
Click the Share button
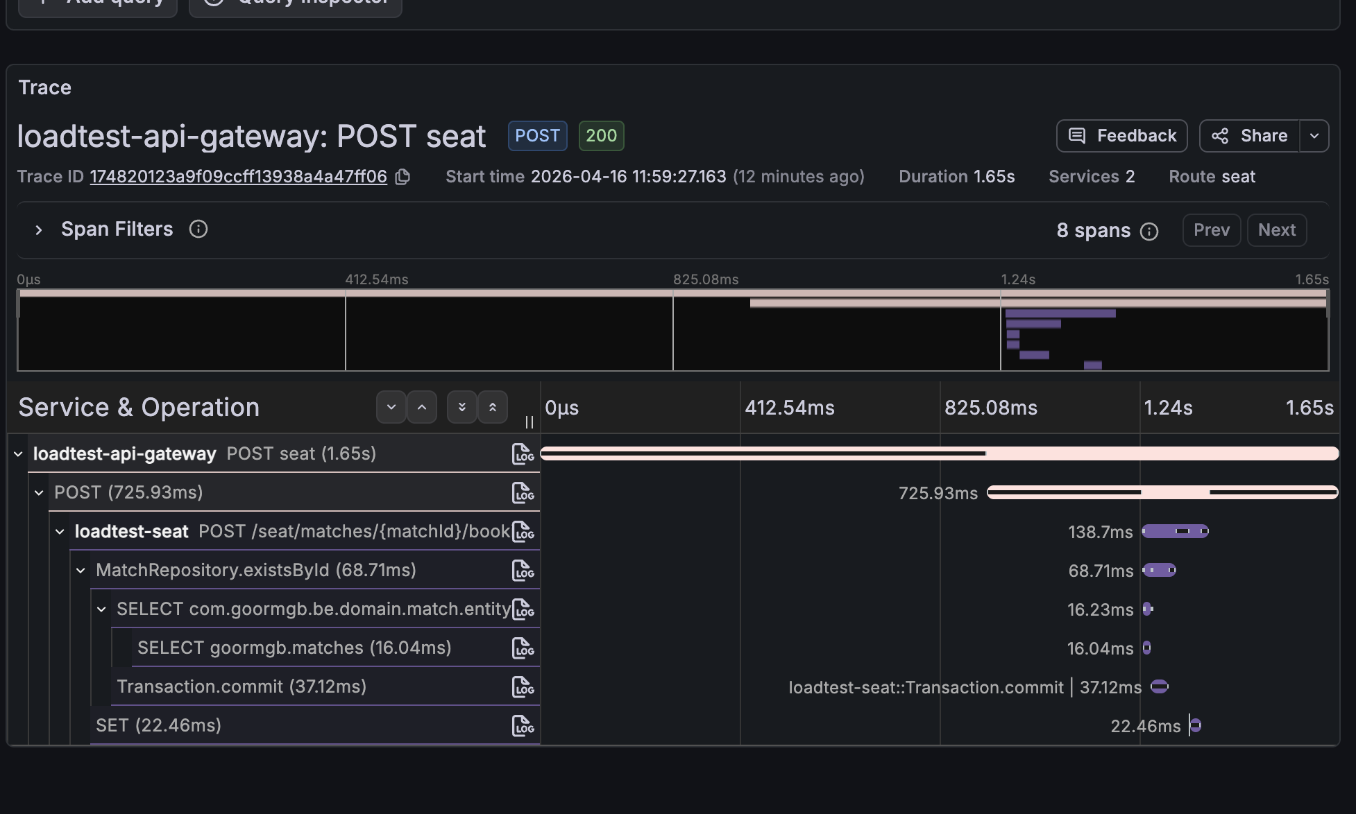click(1249, 136)
